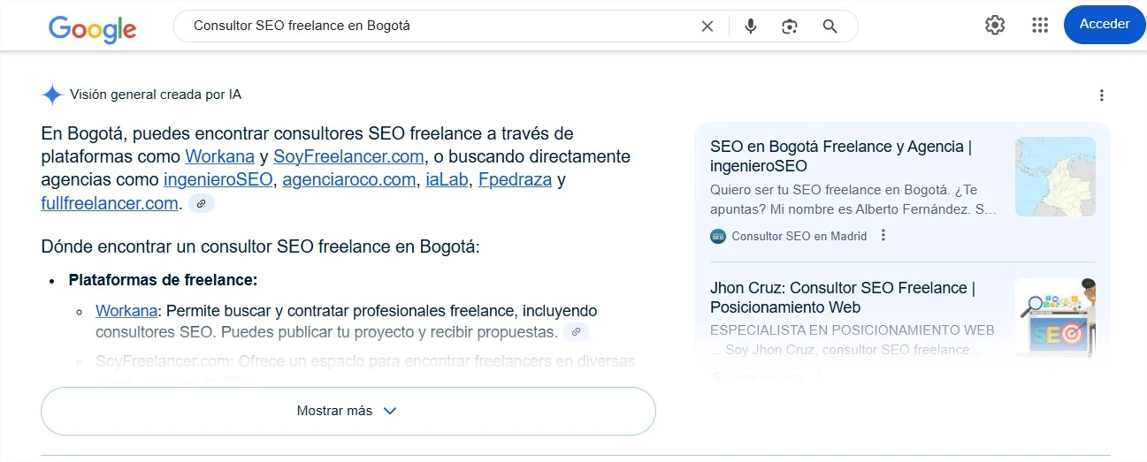The image size is (1147, 462).
Task: Open AI overview three-dot options menu
Action: click(1101, 95)
